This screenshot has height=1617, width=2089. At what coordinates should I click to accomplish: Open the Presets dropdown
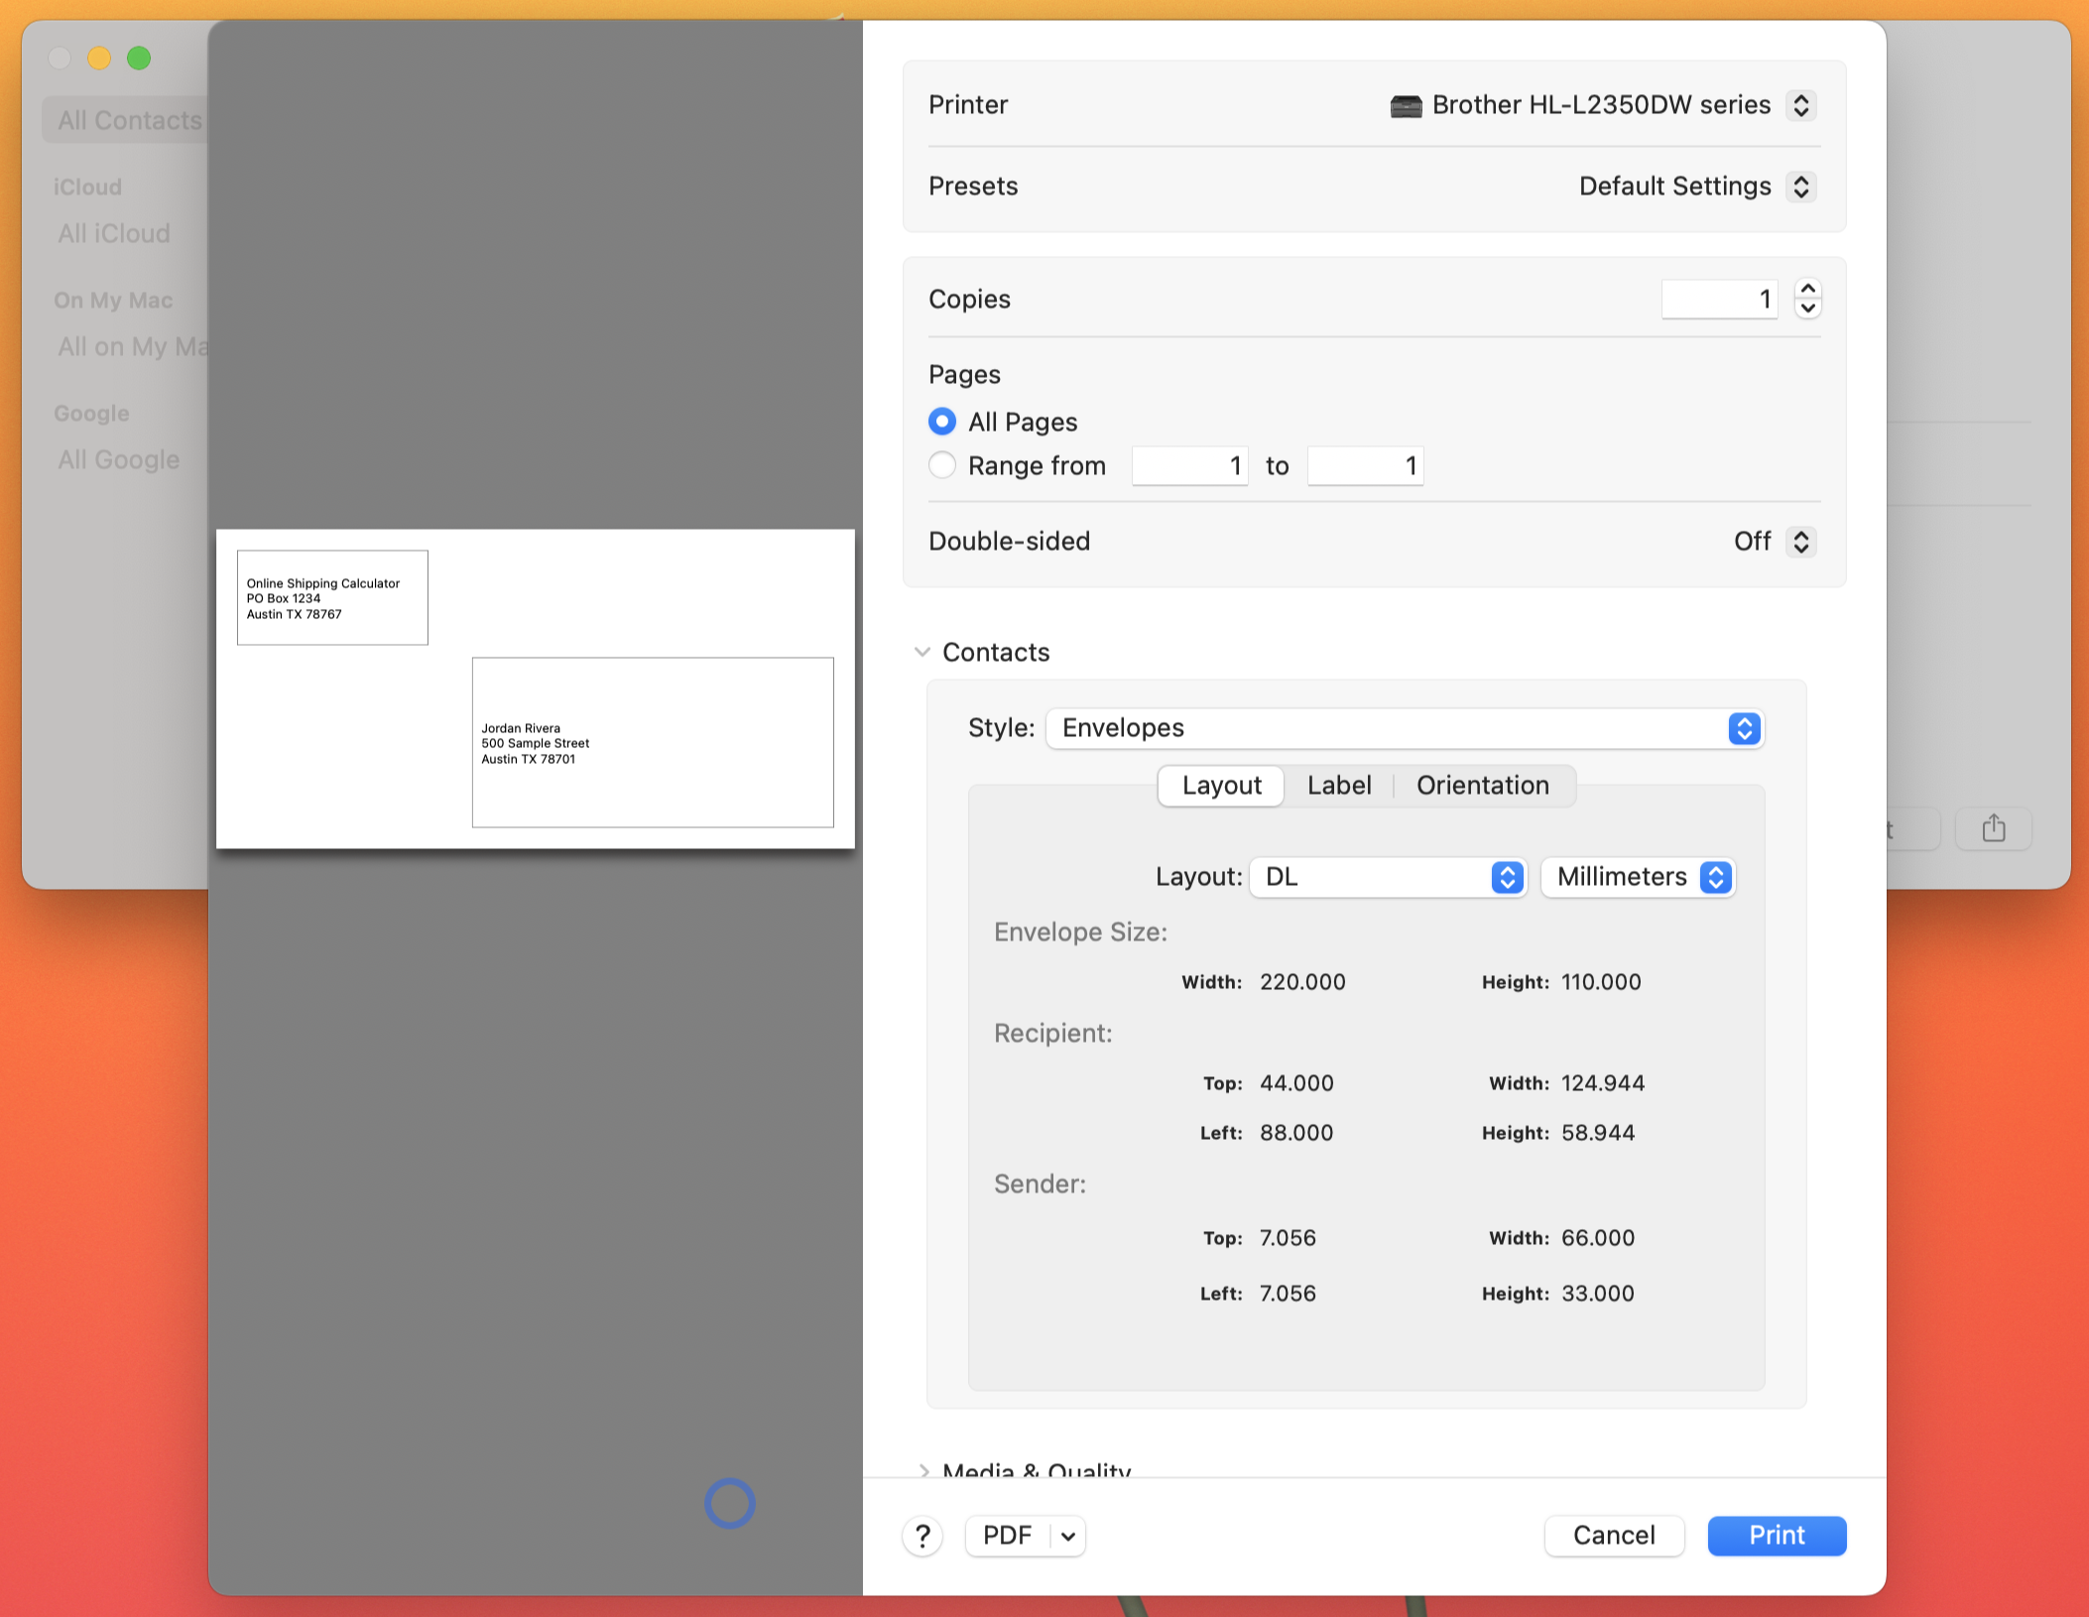[x=1801, y=187]
